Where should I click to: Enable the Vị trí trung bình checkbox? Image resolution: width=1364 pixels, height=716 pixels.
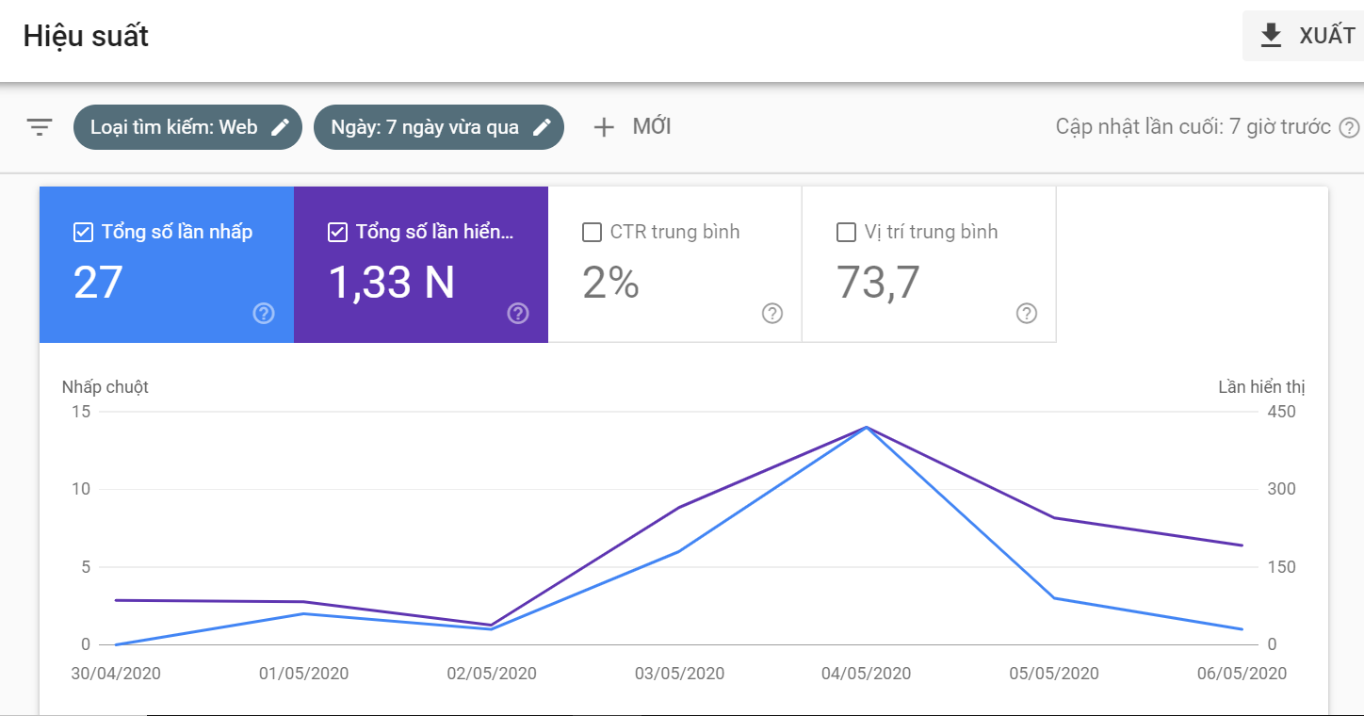846,232
